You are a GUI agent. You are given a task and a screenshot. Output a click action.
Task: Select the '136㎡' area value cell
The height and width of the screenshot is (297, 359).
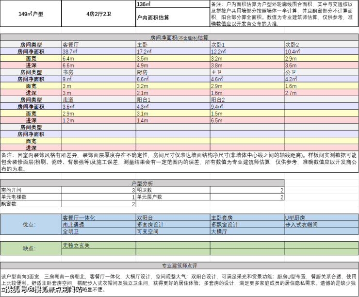point(173,4)
